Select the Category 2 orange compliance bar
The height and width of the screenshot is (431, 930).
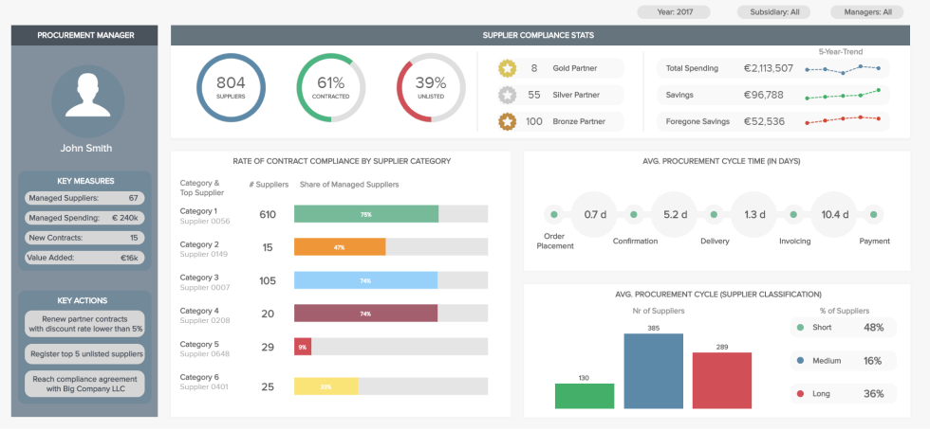tap(340, 247)
